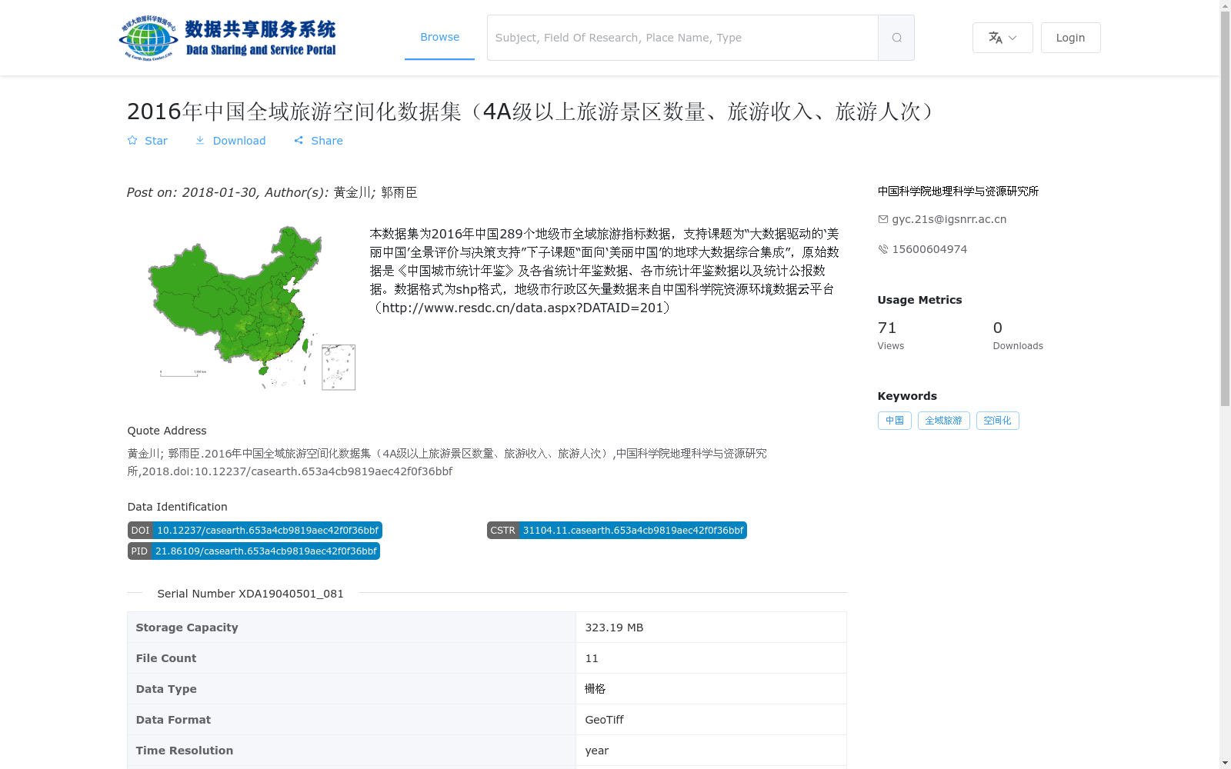This screenshot has height=769, width=1231.
Task: Click the Share link text
Action: point(327,141)
